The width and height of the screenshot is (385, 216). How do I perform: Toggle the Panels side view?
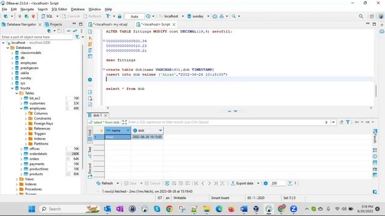[375, 136]
